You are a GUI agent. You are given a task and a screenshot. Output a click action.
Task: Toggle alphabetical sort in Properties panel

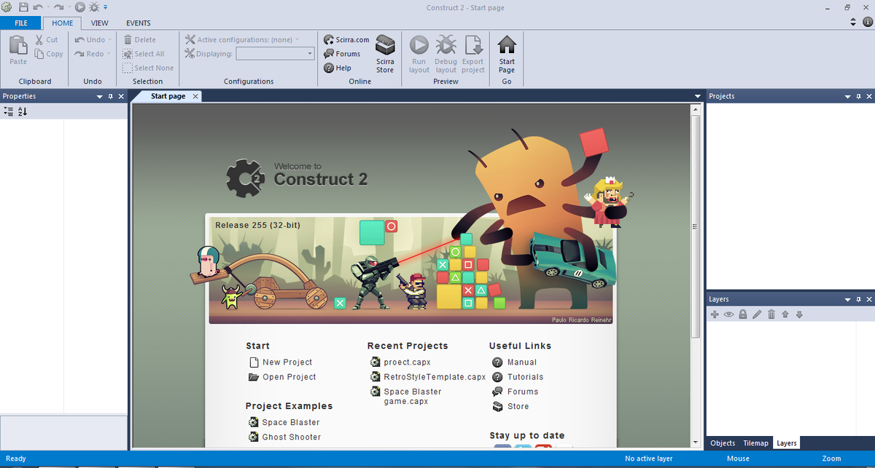22,111
